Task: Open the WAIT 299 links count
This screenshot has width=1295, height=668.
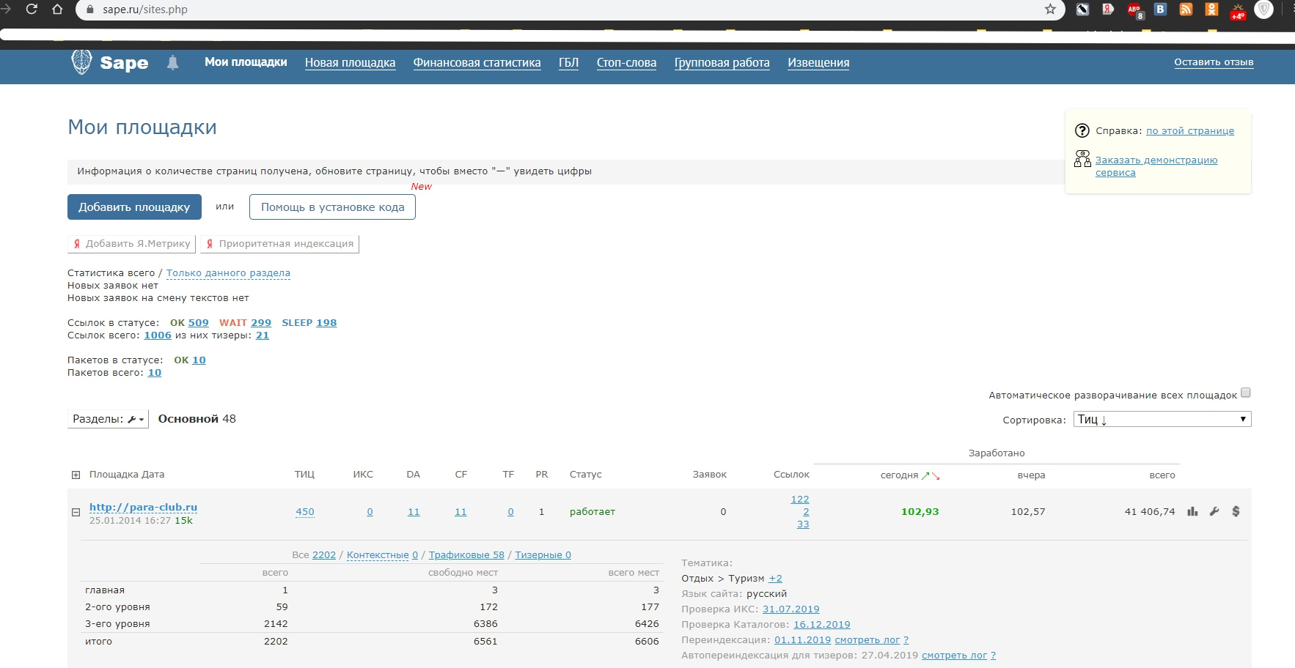Action: (x=260, y=323)
